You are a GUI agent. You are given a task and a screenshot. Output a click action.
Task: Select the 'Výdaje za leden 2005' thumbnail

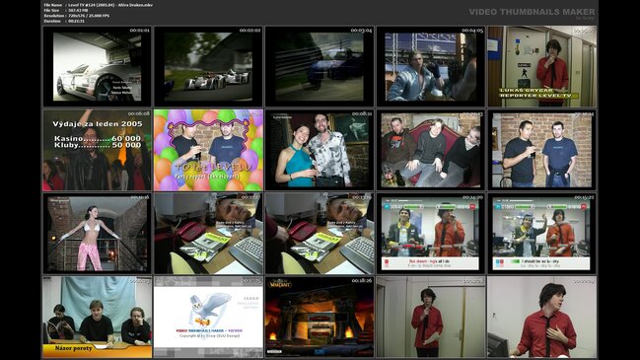click(x=98, y=150)
